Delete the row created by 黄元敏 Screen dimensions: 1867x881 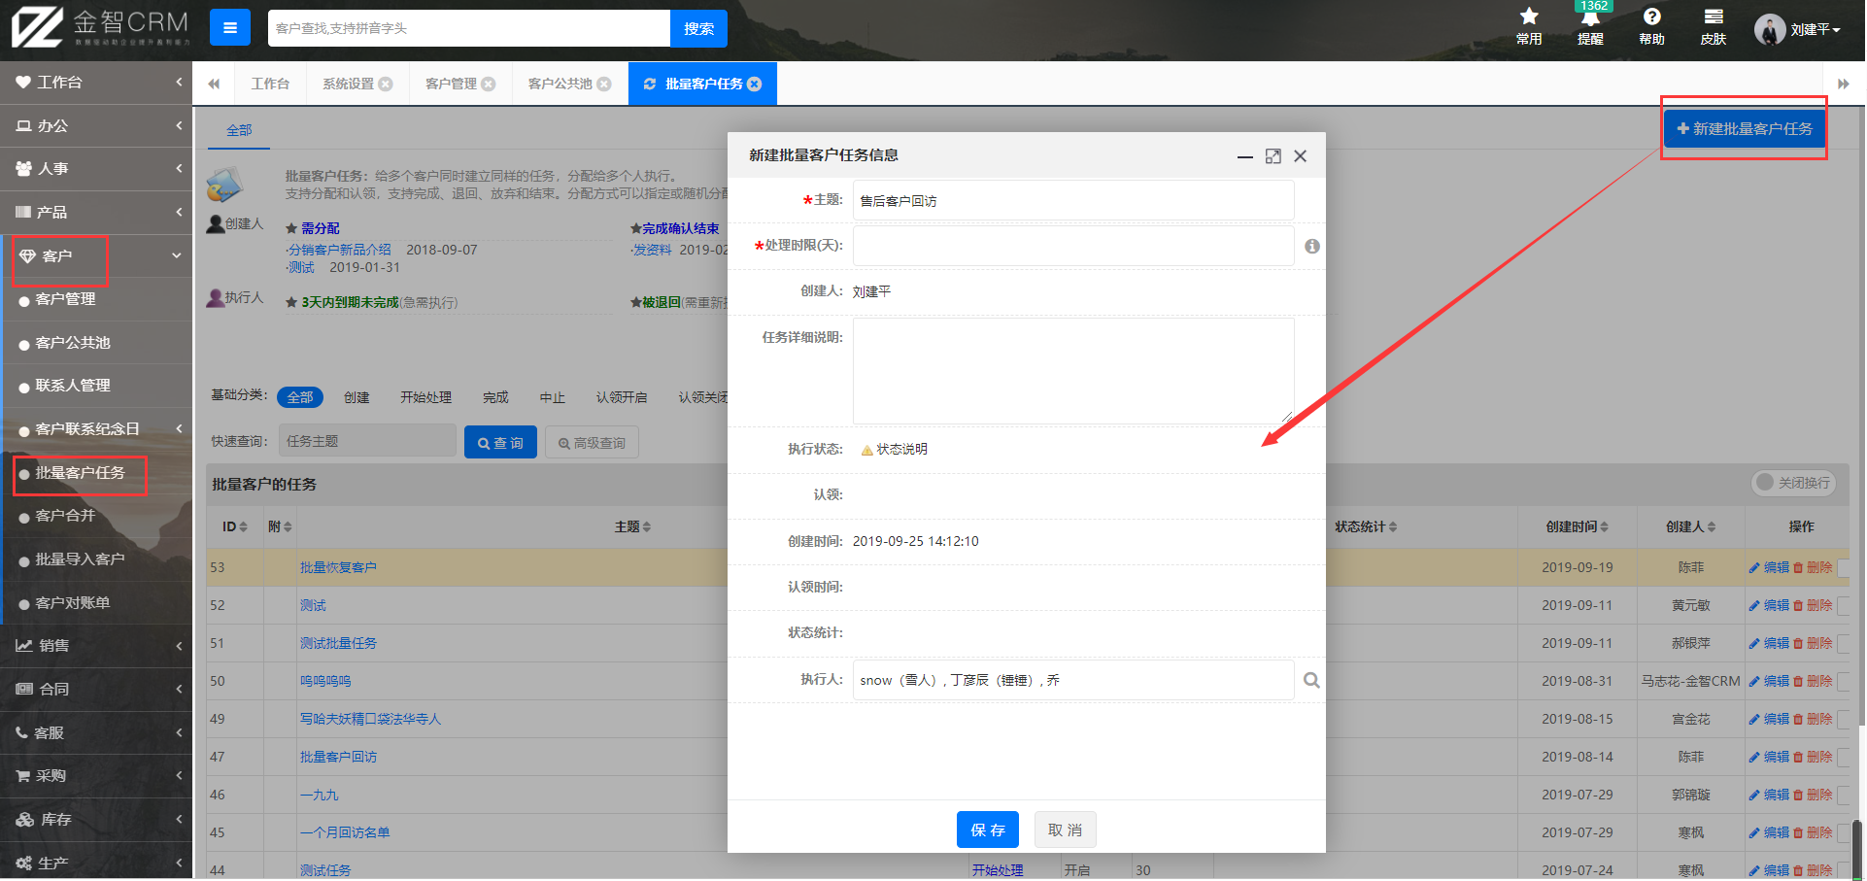(x=1813, y=605)
